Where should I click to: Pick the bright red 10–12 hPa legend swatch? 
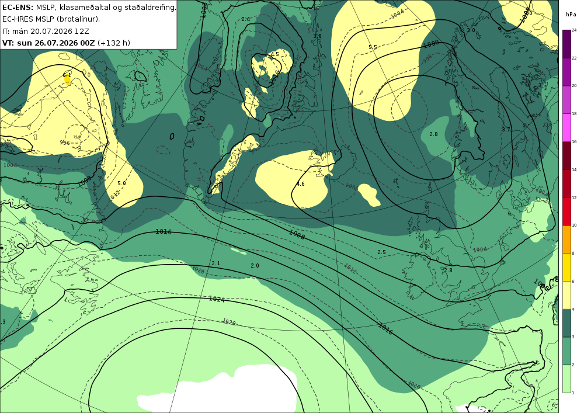(567, 211)
